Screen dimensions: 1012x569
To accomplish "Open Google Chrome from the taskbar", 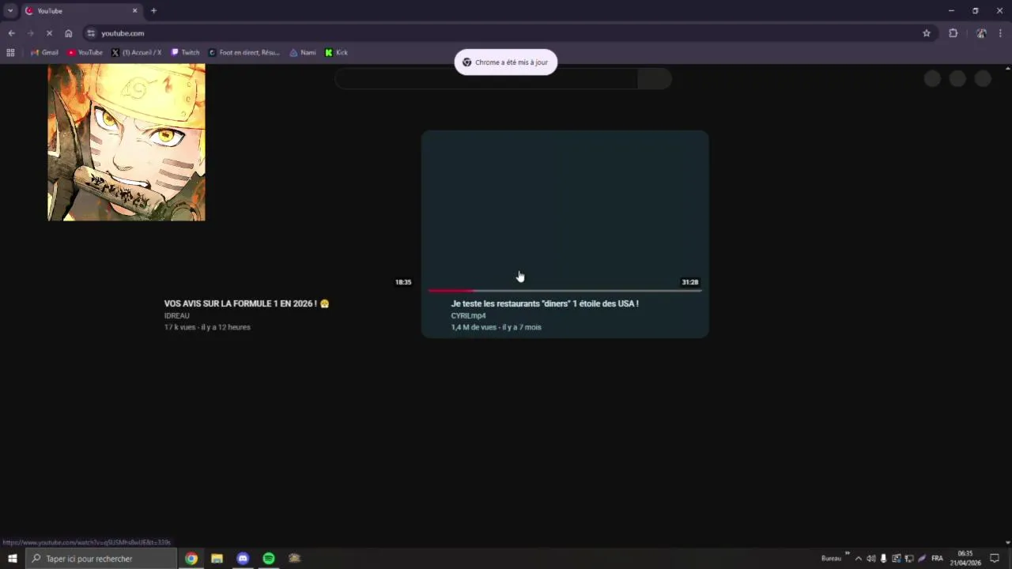I will coord(191,559).
